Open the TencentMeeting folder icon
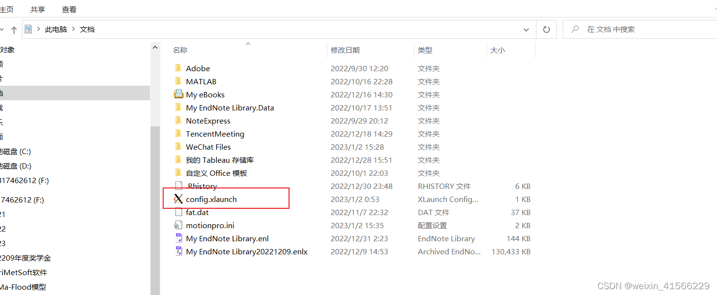Screen dimensions: 717x295 pos(178,134)
